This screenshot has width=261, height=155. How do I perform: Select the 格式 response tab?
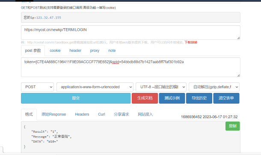[x=29, y=114]
